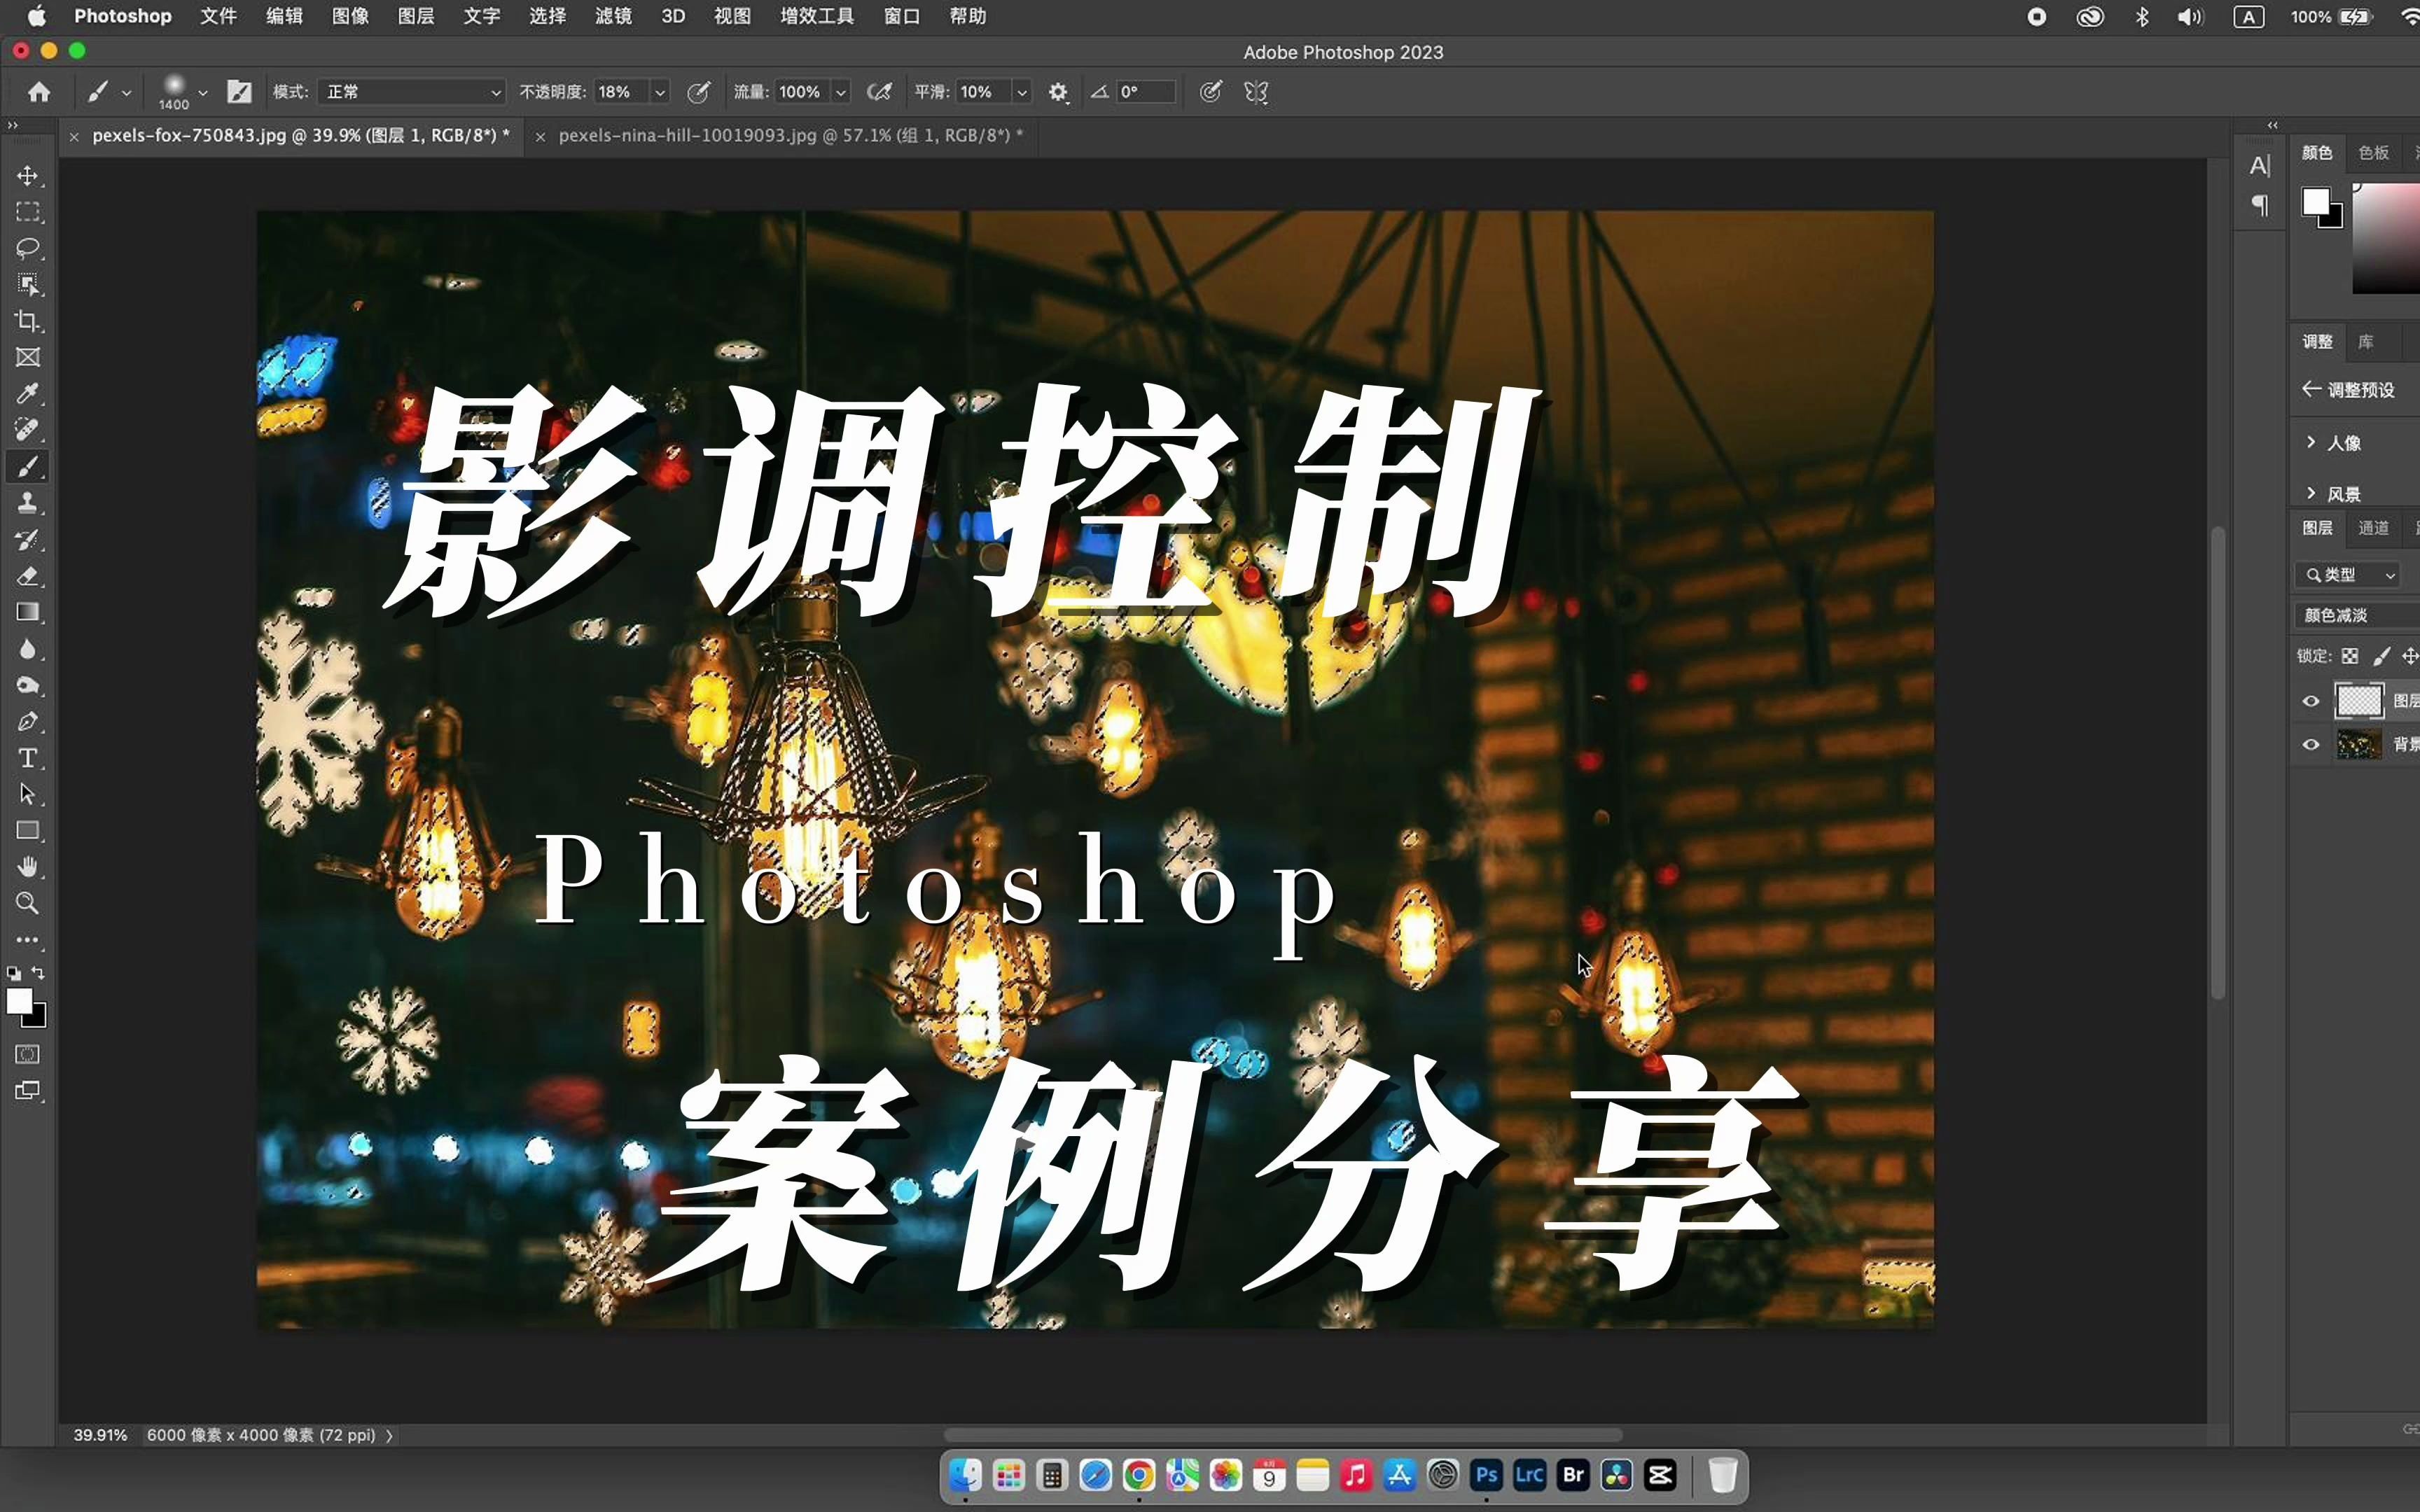2420x1512 pixels.
Task: Switch to the 色板 swatches tab
Action: [2373, 153]
